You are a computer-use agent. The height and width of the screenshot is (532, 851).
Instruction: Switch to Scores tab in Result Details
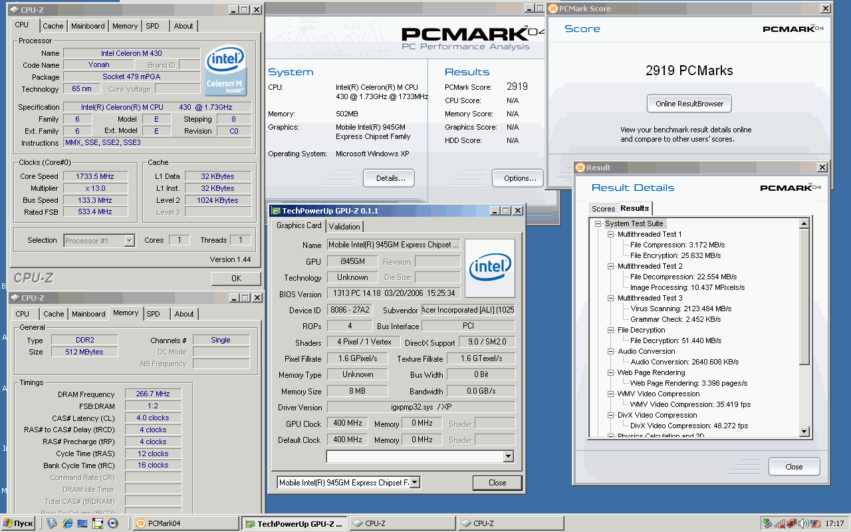(x=604, y=209)
